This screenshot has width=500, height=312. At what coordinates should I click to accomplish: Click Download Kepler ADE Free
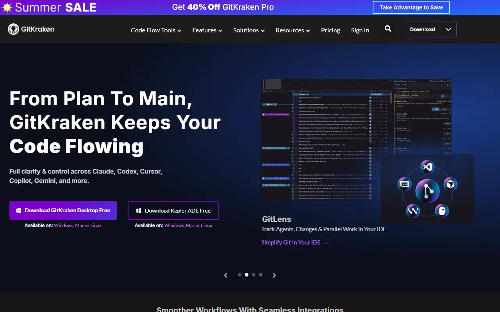tap(173, 211)
